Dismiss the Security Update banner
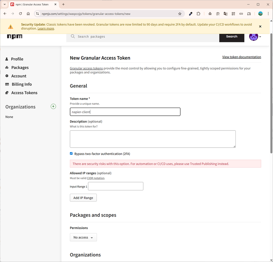The image size is (273, 262). point(260,27)
